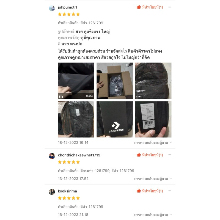Click the username chonthichakaewnet1719
Image resolution: width=220 pixels, height=220 pixels.
click(x=79, y=155)
